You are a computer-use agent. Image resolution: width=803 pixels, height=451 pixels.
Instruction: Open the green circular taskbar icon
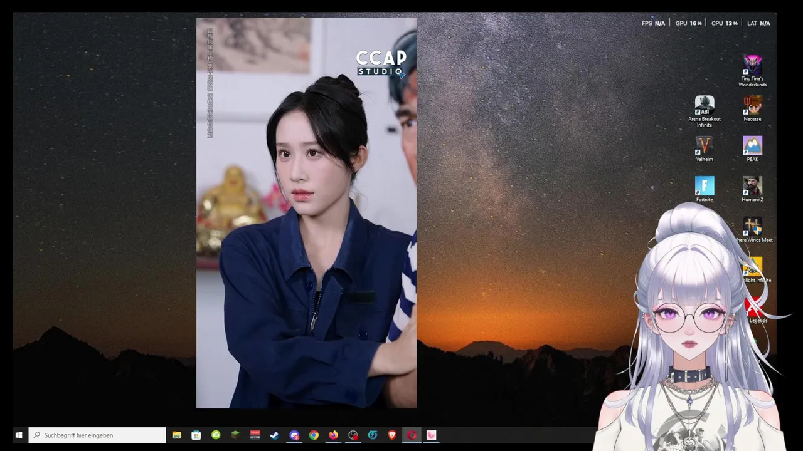tap(216, 435)
